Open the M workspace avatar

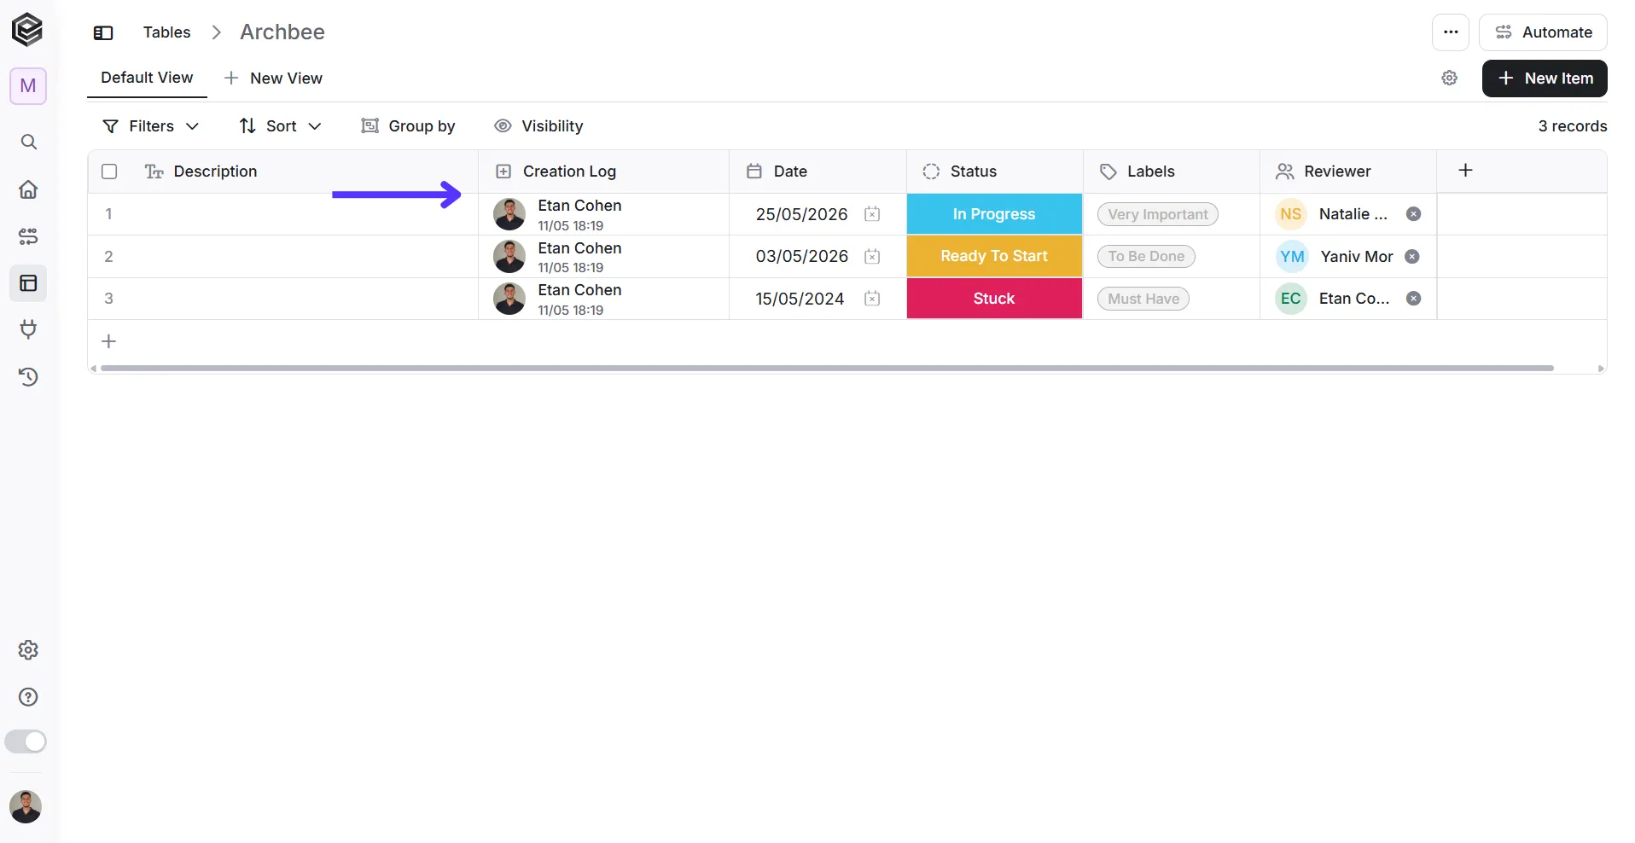click(x=28, y=86)
